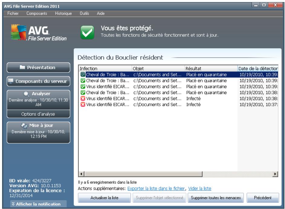
Task: Open the Fichier menu
Action: point(13,13)
